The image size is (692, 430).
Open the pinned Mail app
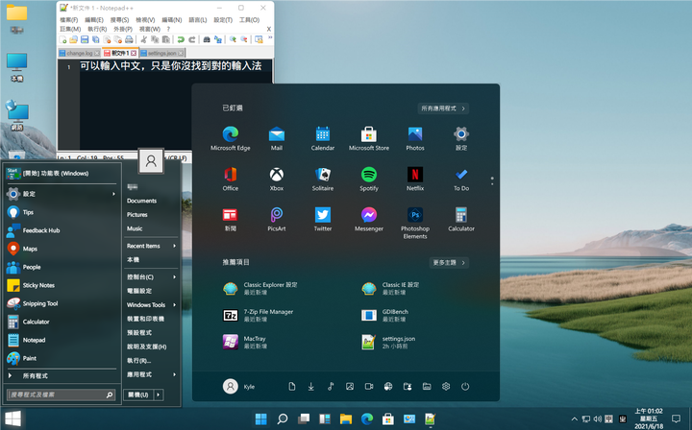[277, 138]
